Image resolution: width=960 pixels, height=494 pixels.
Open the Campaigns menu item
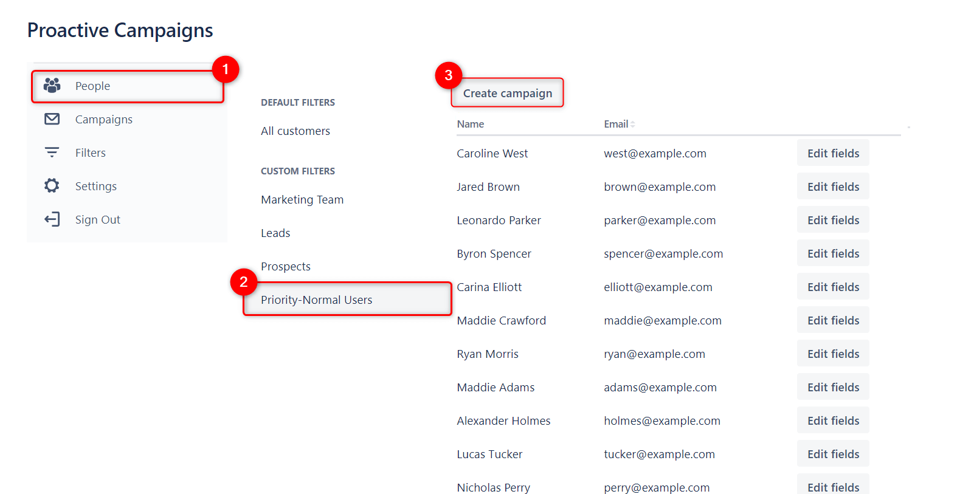tap(128, 120)
